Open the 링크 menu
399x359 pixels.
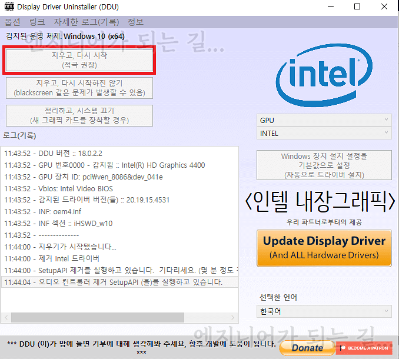(37, 22)
